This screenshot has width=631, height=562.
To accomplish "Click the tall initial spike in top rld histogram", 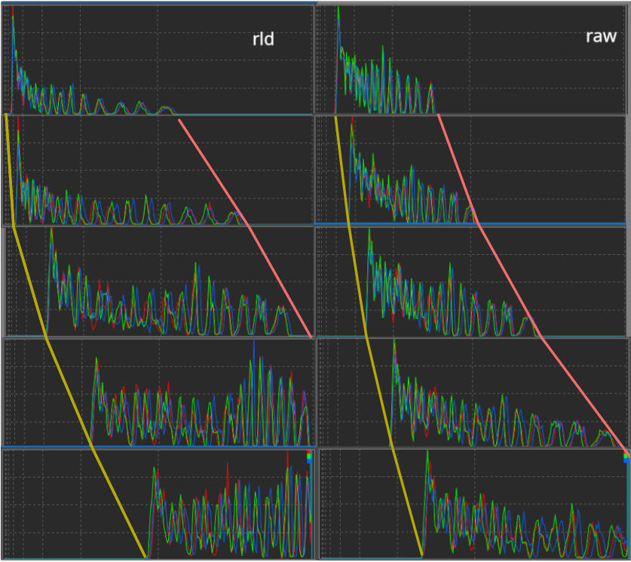I will (13, 30).
